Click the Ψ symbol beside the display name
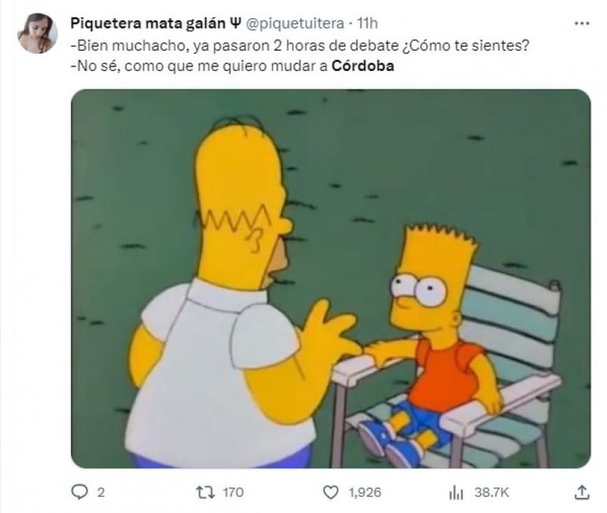This screenshot has width=607, height=513. pos(235,23)
